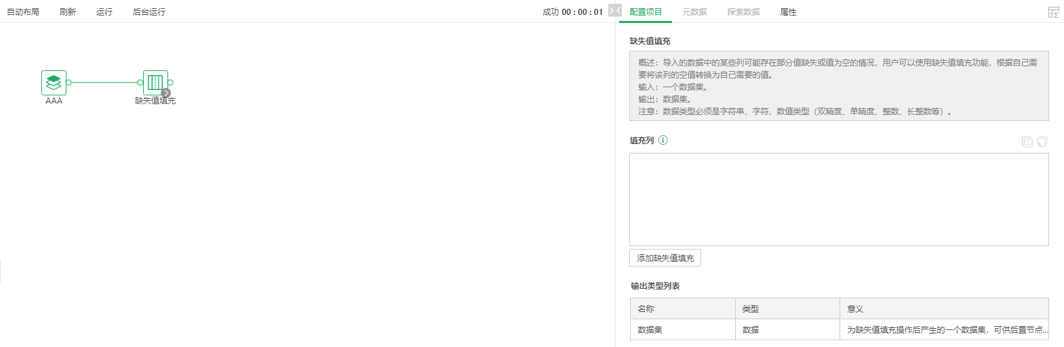Viewport: 1064px width, 347px height.
Task: Select the AAA dataset node icon
Action: point(54,83)
